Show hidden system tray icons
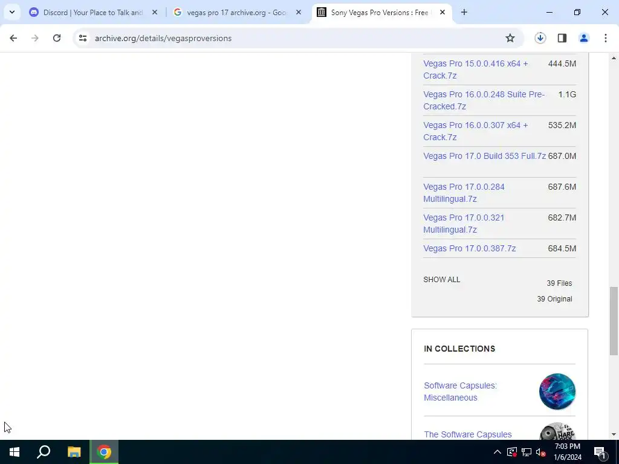Image resolution: width=619 pixels, height=464 pixels. pos(497,452)
